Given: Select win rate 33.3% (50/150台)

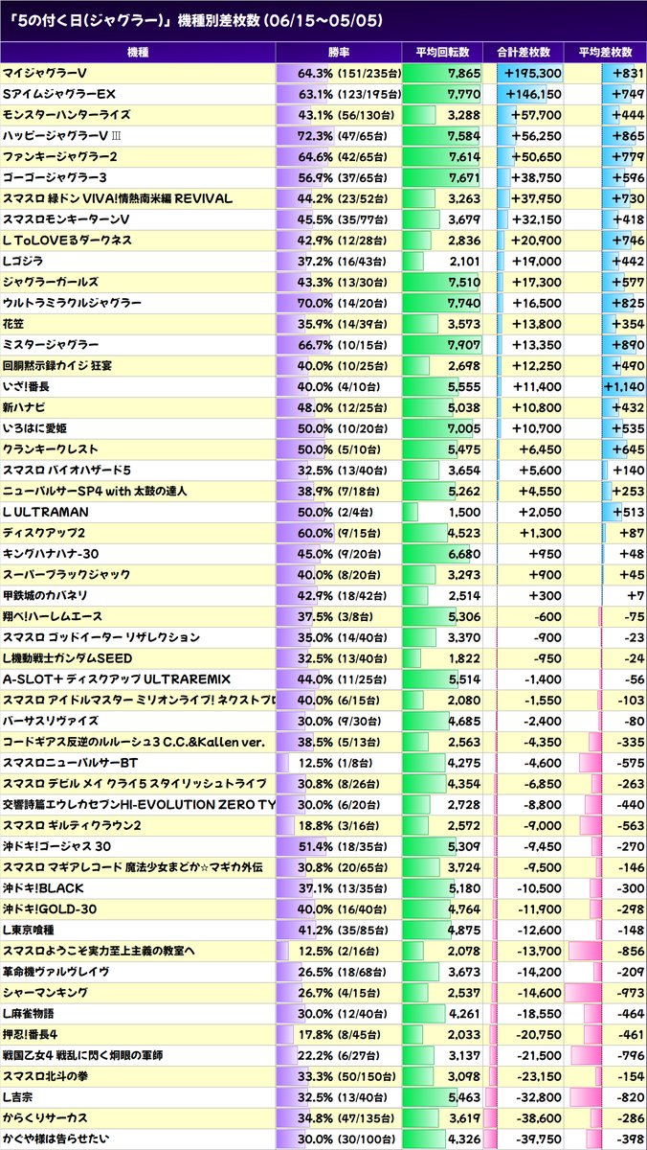Looking at the screenshot, I should tap(348, 1077).
